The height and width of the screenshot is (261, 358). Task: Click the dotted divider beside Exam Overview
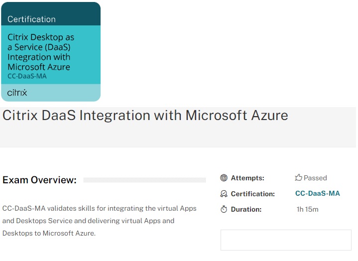click(144, 180)
